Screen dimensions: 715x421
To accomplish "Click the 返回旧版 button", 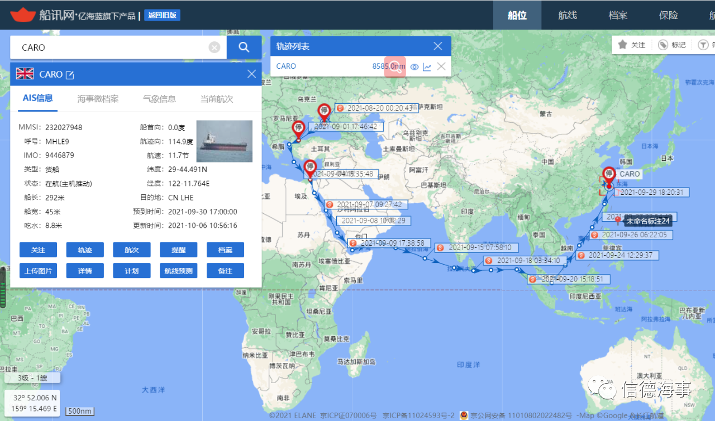I will [162, 15].
